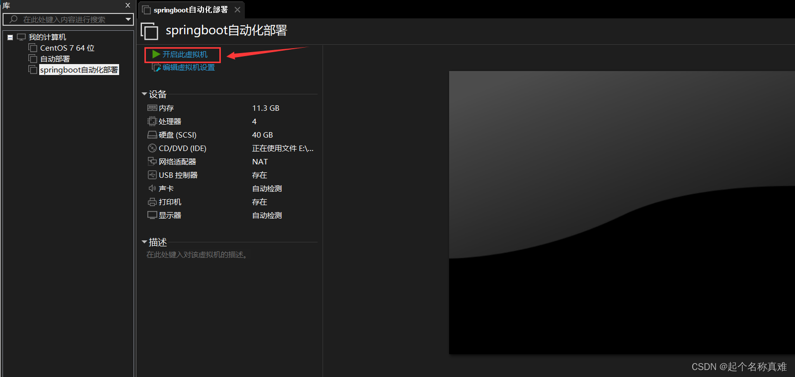
Task: Switch to the springboot自动化部署 tab
Action: point(191,10)
